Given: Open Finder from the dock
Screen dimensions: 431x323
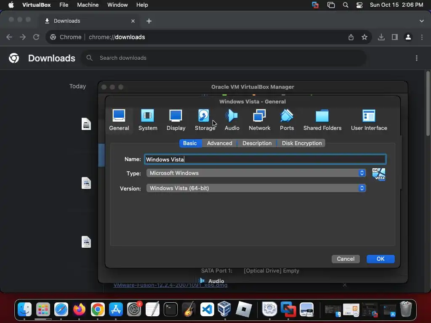Looking at the screenshot, I should (x=25, y=309).
